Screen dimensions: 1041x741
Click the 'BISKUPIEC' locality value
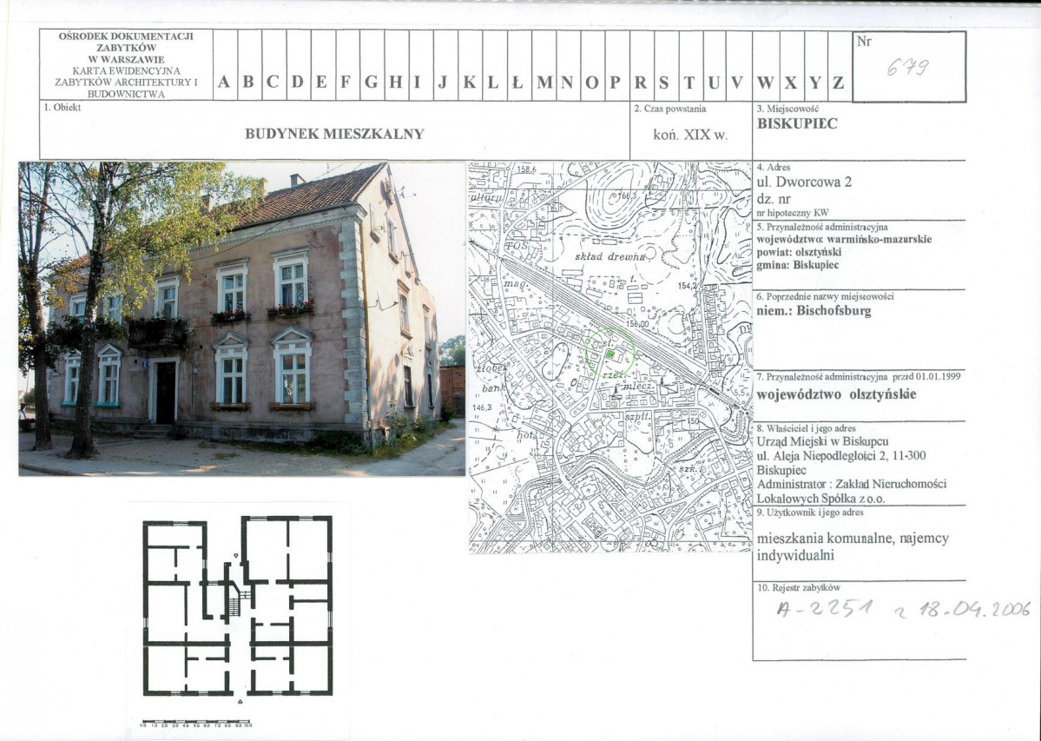[797, 123]
